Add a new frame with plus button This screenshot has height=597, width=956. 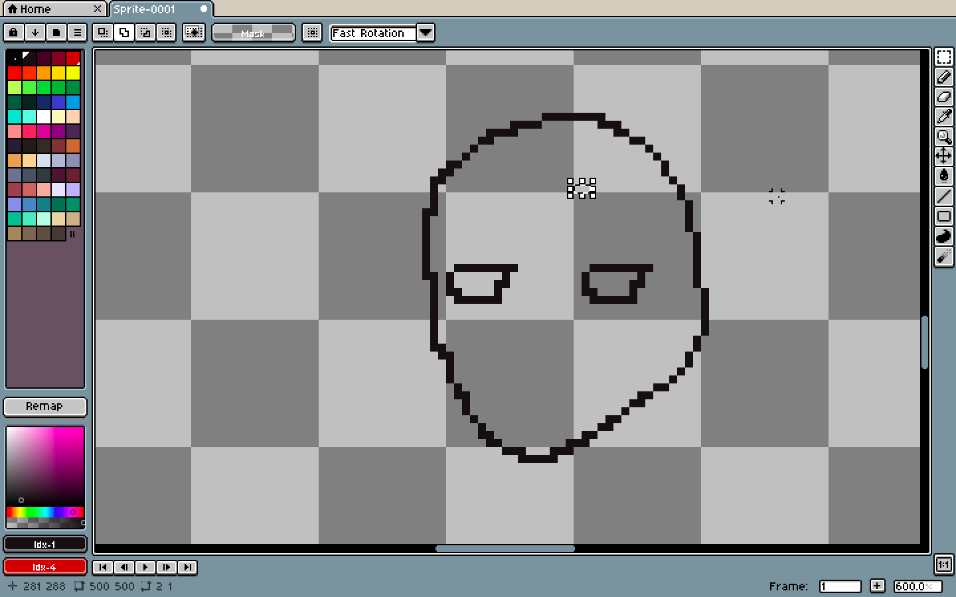coord(877,586)
